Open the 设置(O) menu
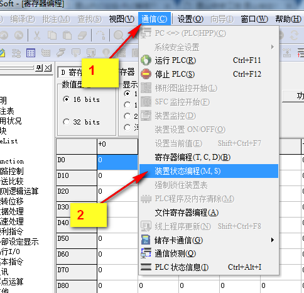The width and height of the screenshot is (304, 293). [x=190, y=19]
